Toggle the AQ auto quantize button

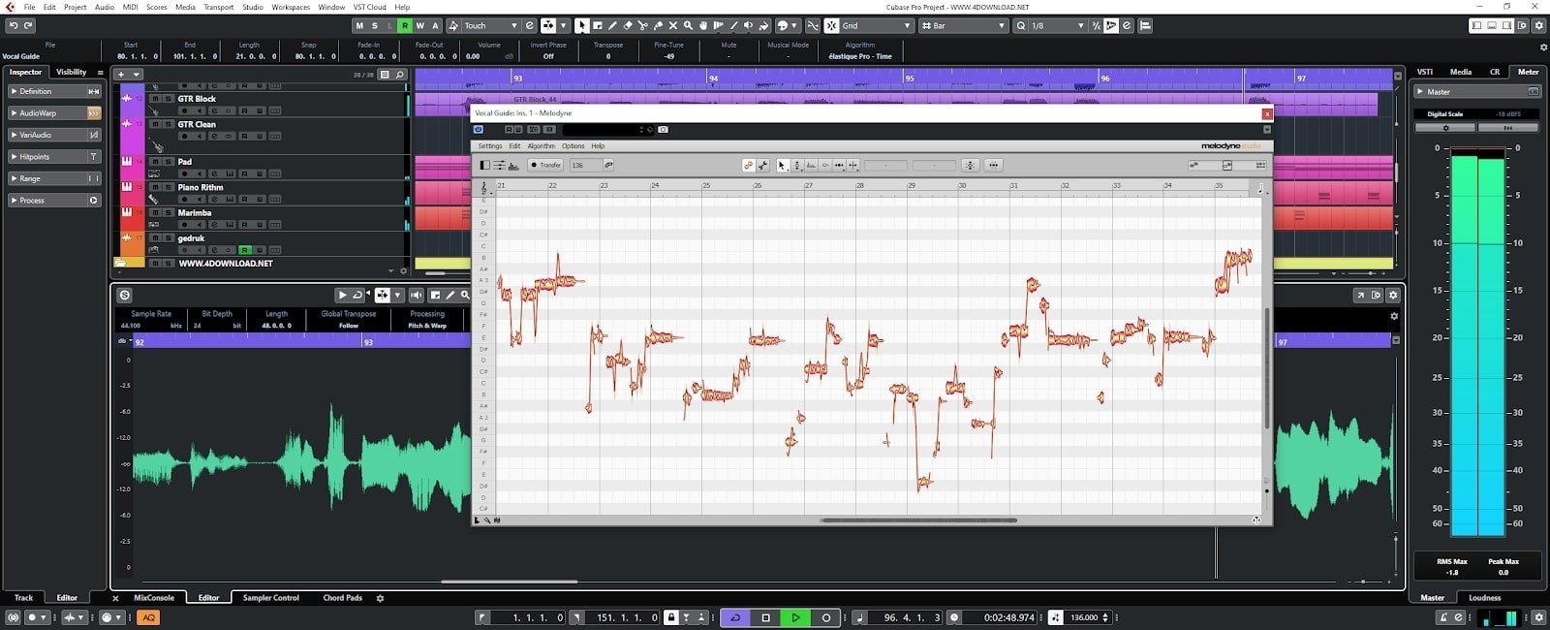pyautogui.click(x=148, y=617)
